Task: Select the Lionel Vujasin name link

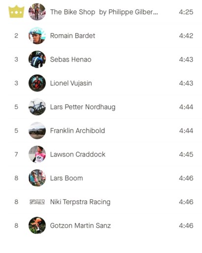Action: (71, 83)
